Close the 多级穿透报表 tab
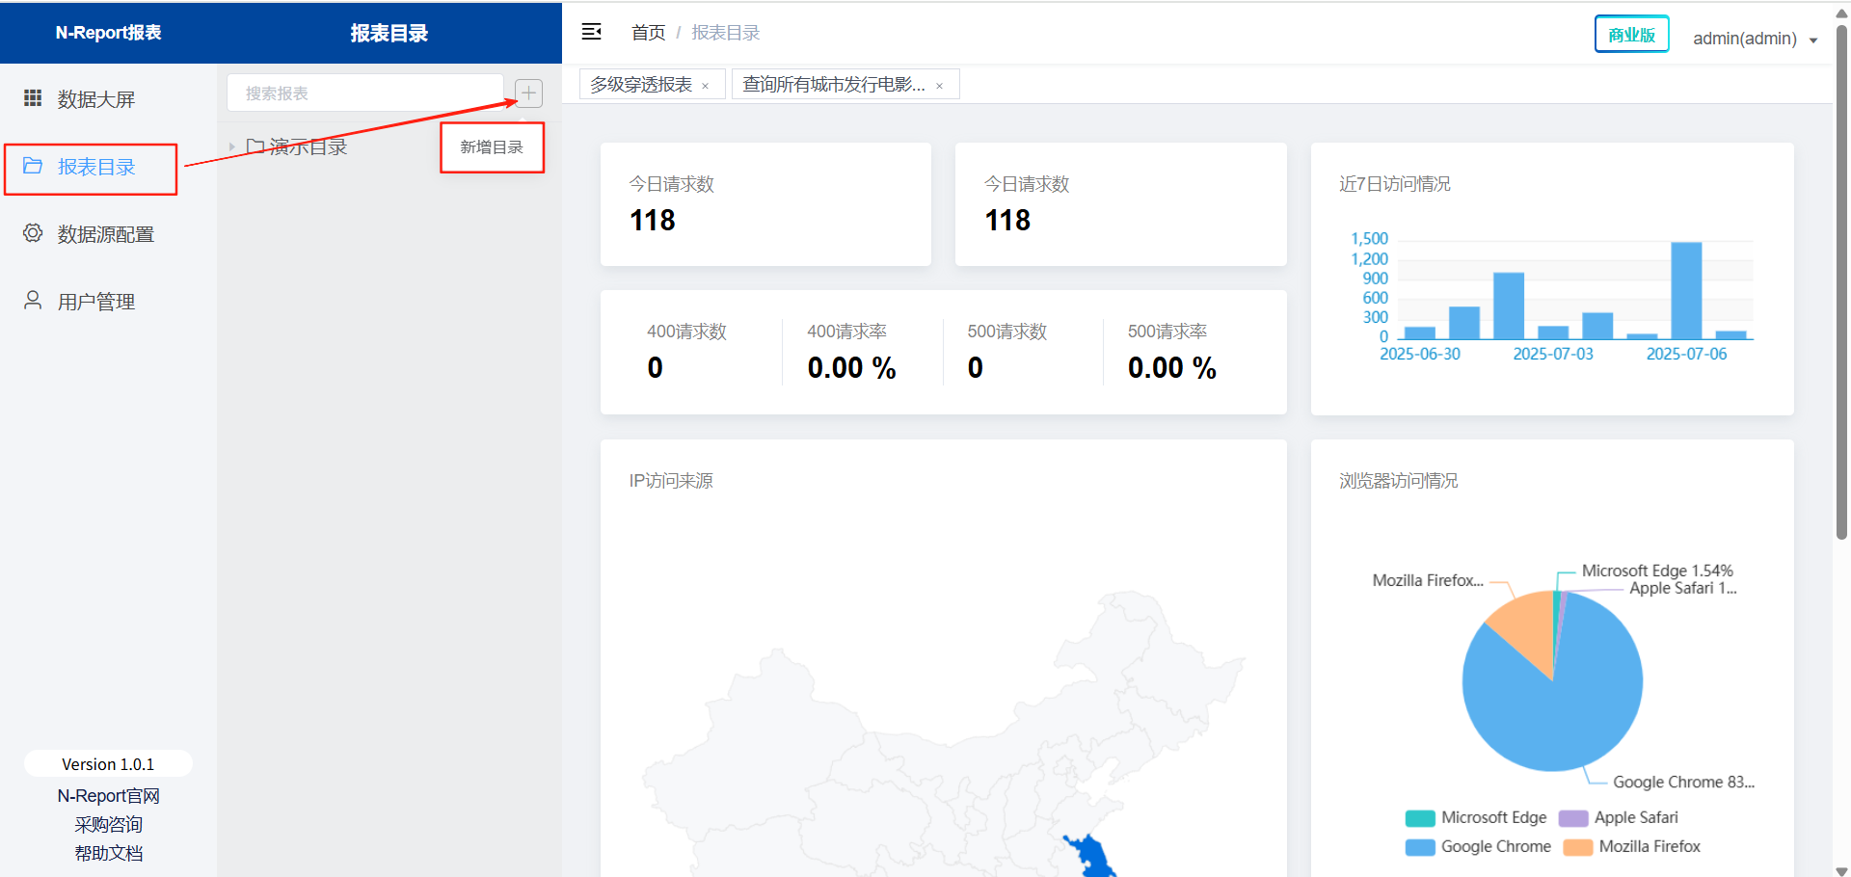The height and width of the screenshot is (877, 1851). [x=706, y=86]
